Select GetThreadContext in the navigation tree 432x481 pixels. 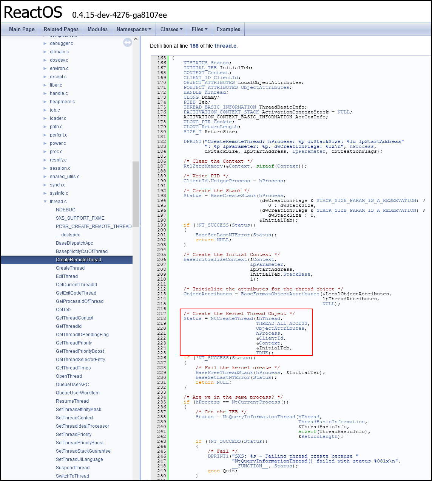[x=74, y=318]
